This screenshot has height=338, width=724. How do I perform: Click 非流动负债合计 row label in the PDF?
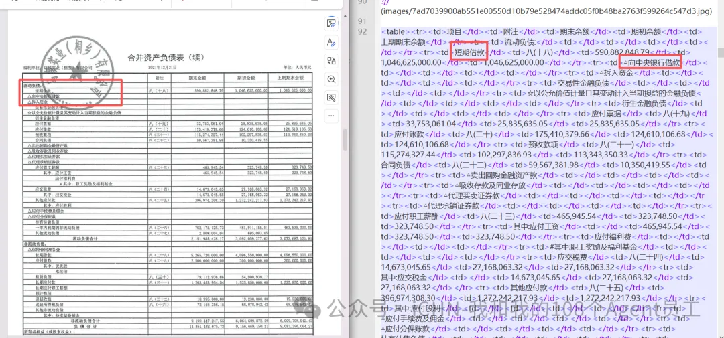86,321
